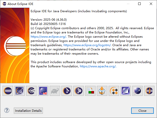Click the planet orbit feature icon
Screen dimensions: 157x118
137,91
